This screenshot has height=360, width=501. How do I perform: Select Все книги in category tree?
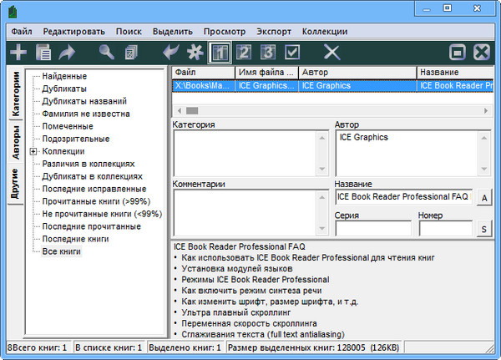pos(61,251)
